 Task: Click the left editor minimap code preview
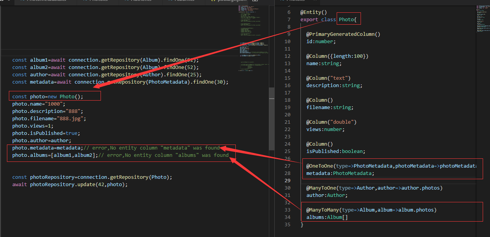(x=253, y=39)
